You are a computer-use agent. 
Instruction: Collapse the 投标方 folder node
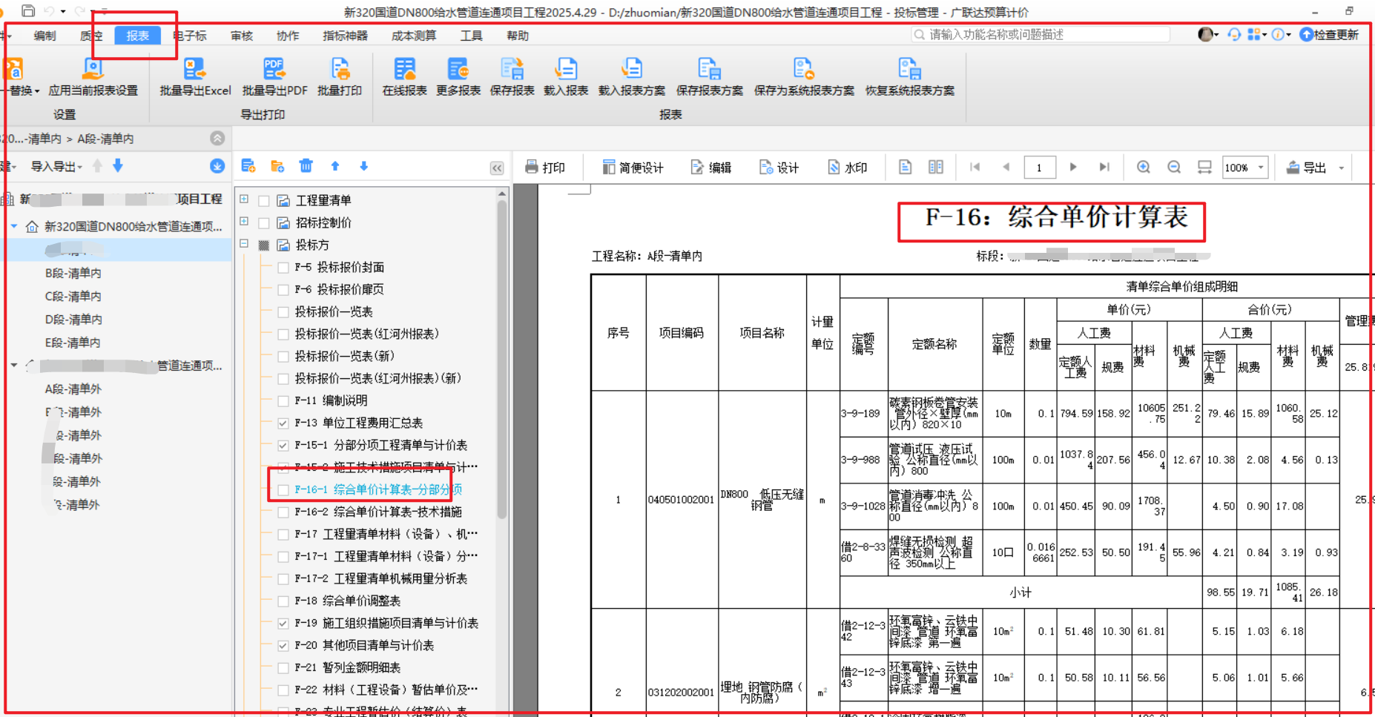(244, 243)
